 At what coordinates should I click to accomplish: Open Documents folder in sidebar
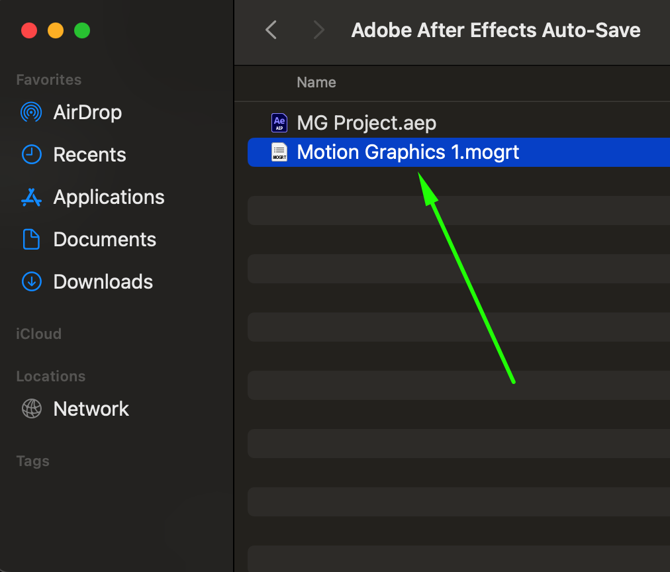(105, 240)
